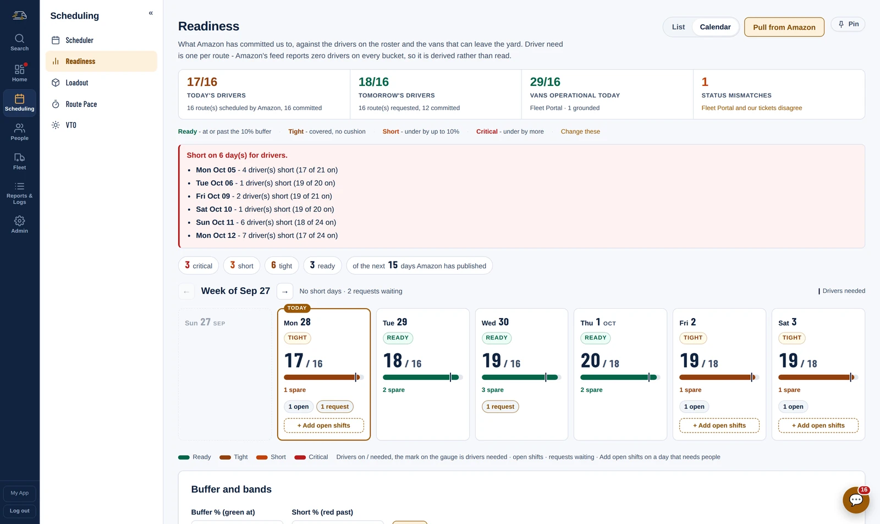Screen dimensions: 880x524
Task: Select the Readiness menu item
Action: point(101,61)
